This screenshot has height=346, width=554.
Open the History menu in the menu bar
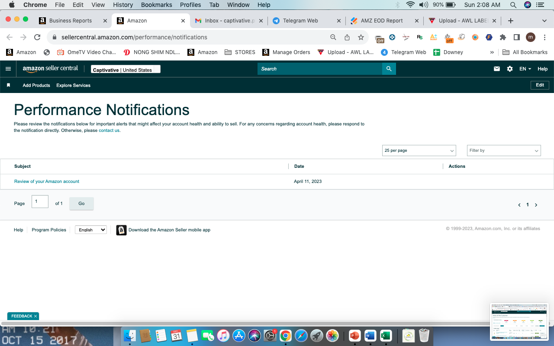pyautogui.click(x=123, y=5)
